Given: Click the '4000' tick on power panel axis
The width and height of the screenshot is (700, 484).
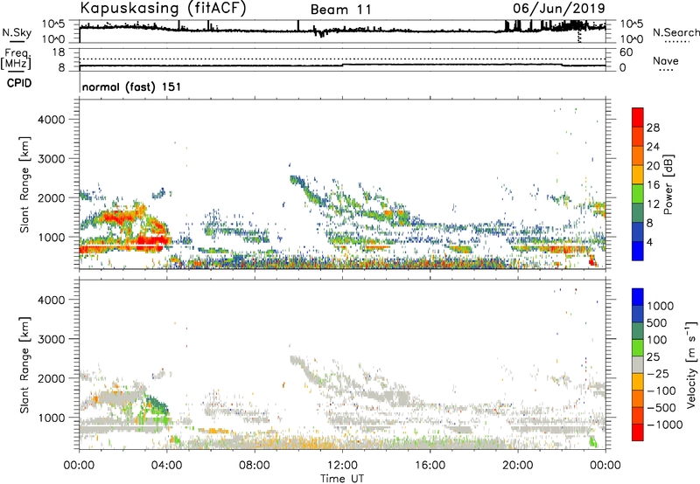Looking at the screenshot, I should click(52, 120).
